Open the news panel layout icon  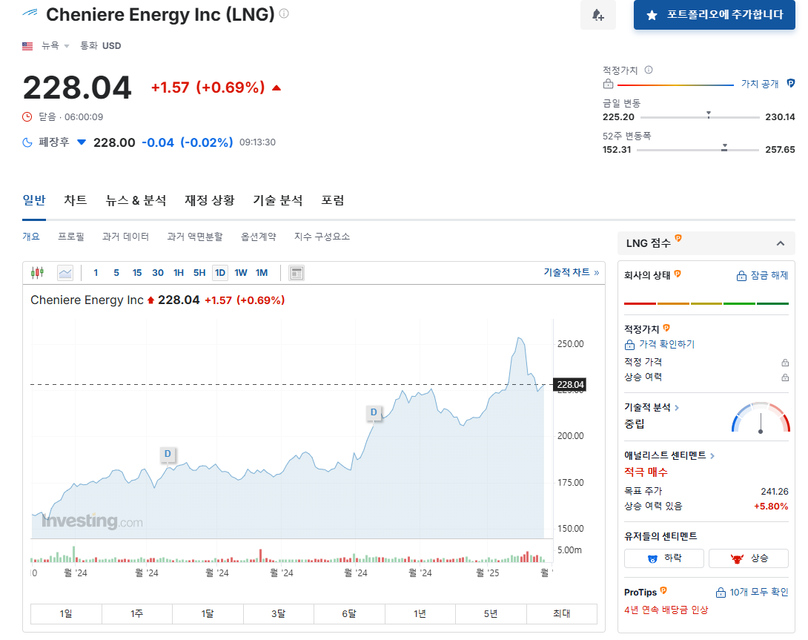coord(296,272)
